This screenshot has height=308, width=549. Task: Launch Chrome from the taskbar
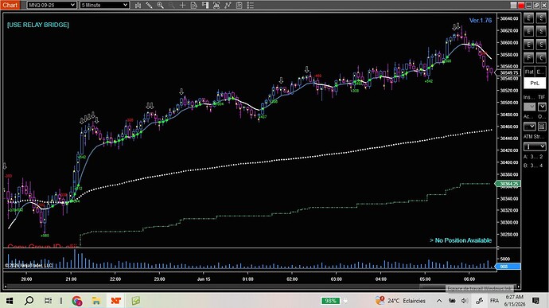77,301
